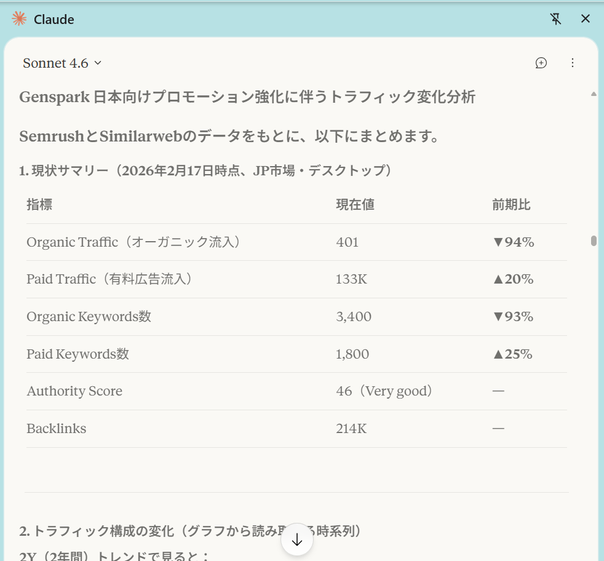Click the Genspark analysis title heading

pyautogui.click(x=247, y=97)
